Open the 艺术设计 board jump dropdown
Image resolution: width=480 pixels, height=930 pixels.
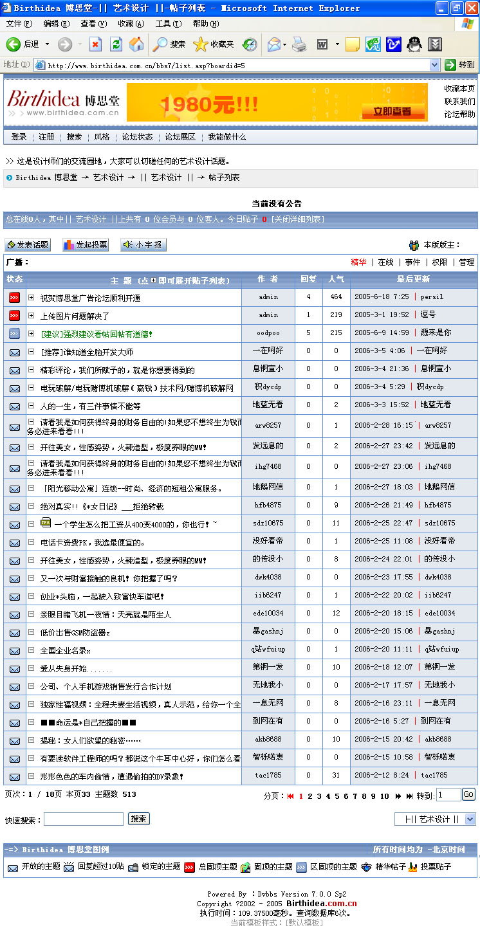470,819
